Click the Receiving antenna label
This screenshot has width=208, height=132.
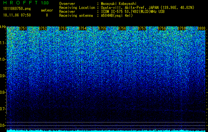76,16
